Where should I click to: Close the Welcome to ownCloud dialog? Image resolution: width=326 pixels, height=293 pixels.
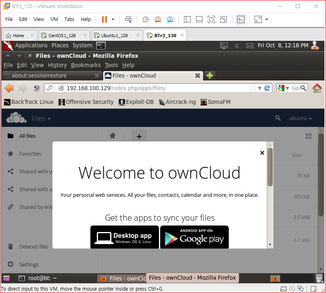[262, 153]
